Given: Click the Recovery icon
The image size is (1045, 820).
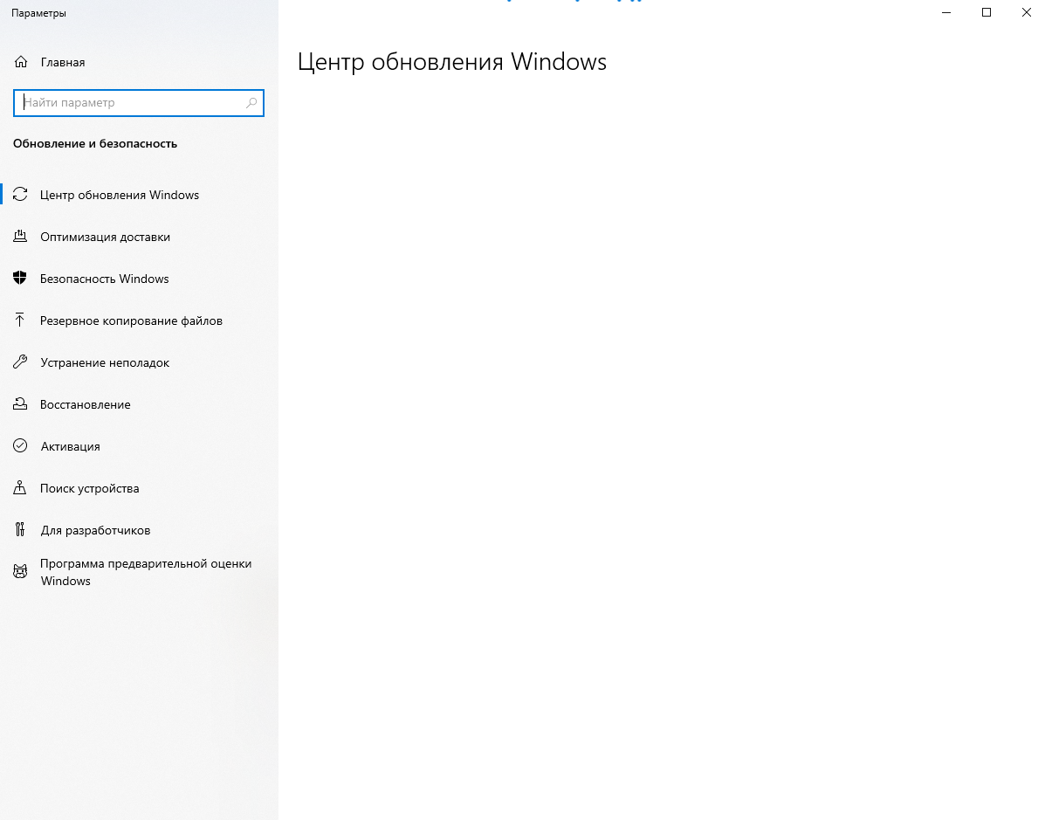Looking at the screenshot, I should (20, 404).
